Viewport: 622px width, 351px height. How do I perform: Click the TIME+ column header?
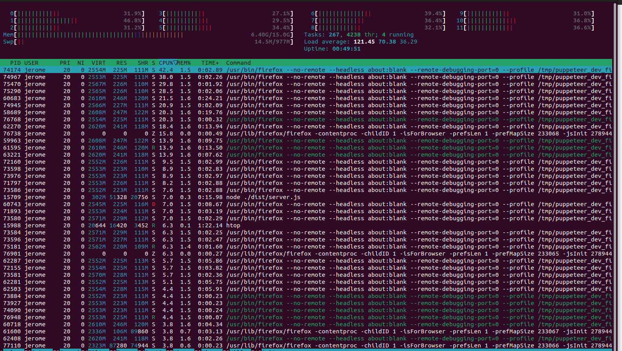pos(210,63)
